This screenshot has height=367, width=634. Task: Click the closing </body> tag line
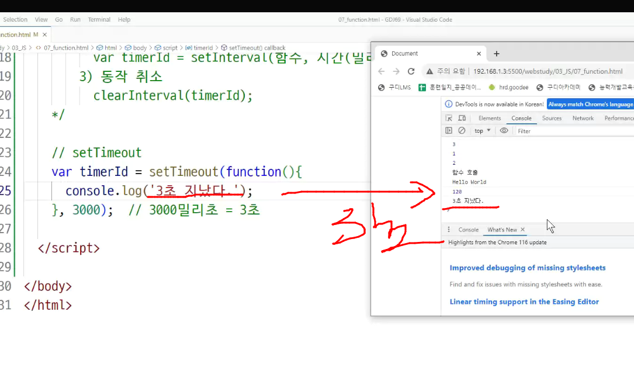click(x=48, y=286)
